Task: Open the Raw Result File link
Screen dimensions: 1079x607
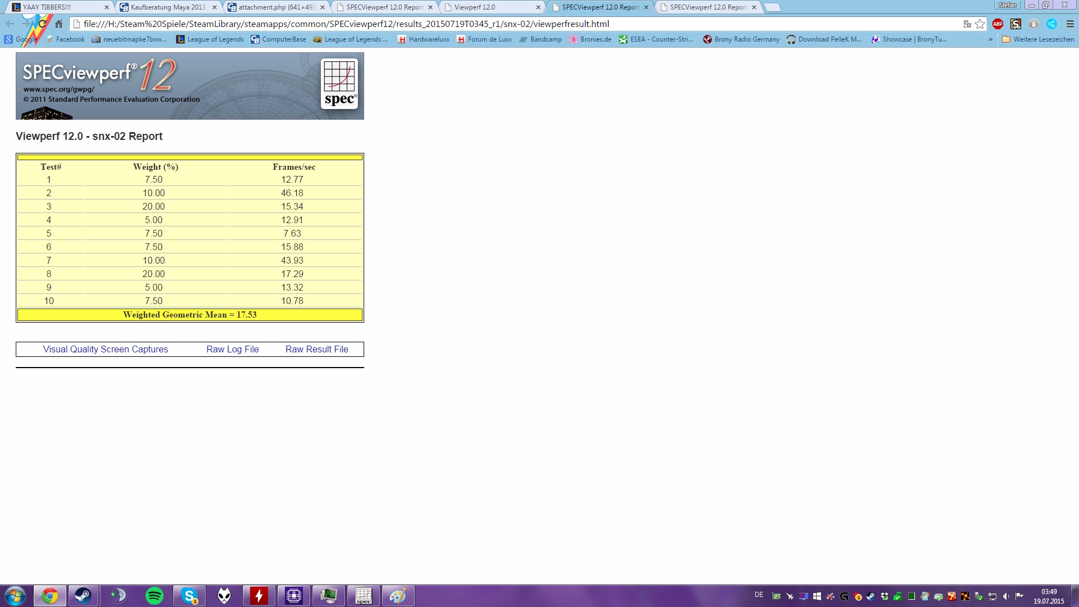Action: coord(317,349)
